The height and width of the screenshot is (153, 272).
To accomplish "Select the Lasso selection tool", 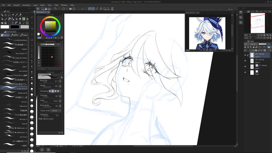I will tap(9, 15).
